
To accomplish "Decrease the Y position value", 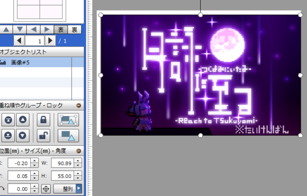I will (34, 178).
